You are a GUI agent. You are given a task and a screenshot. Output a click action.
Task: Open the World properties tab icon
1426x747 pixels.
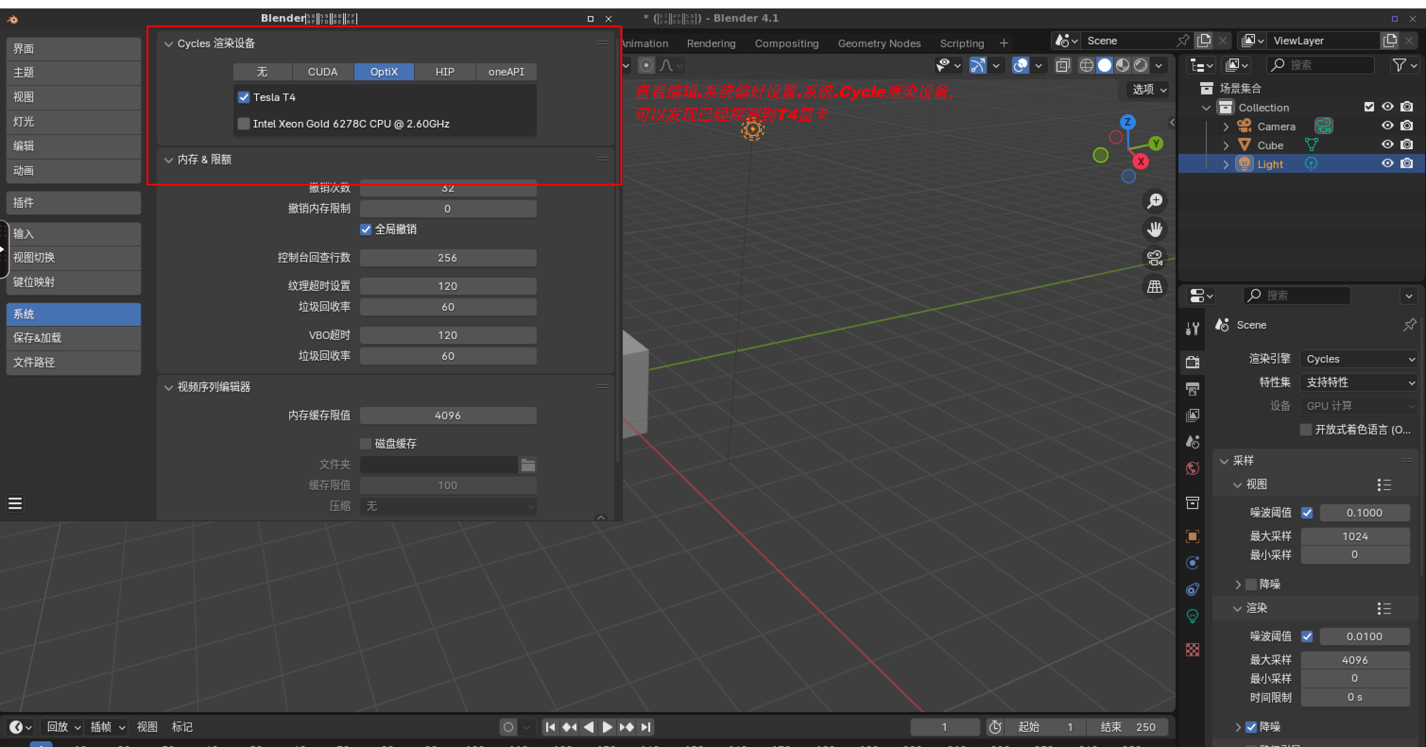(1193, 469)
